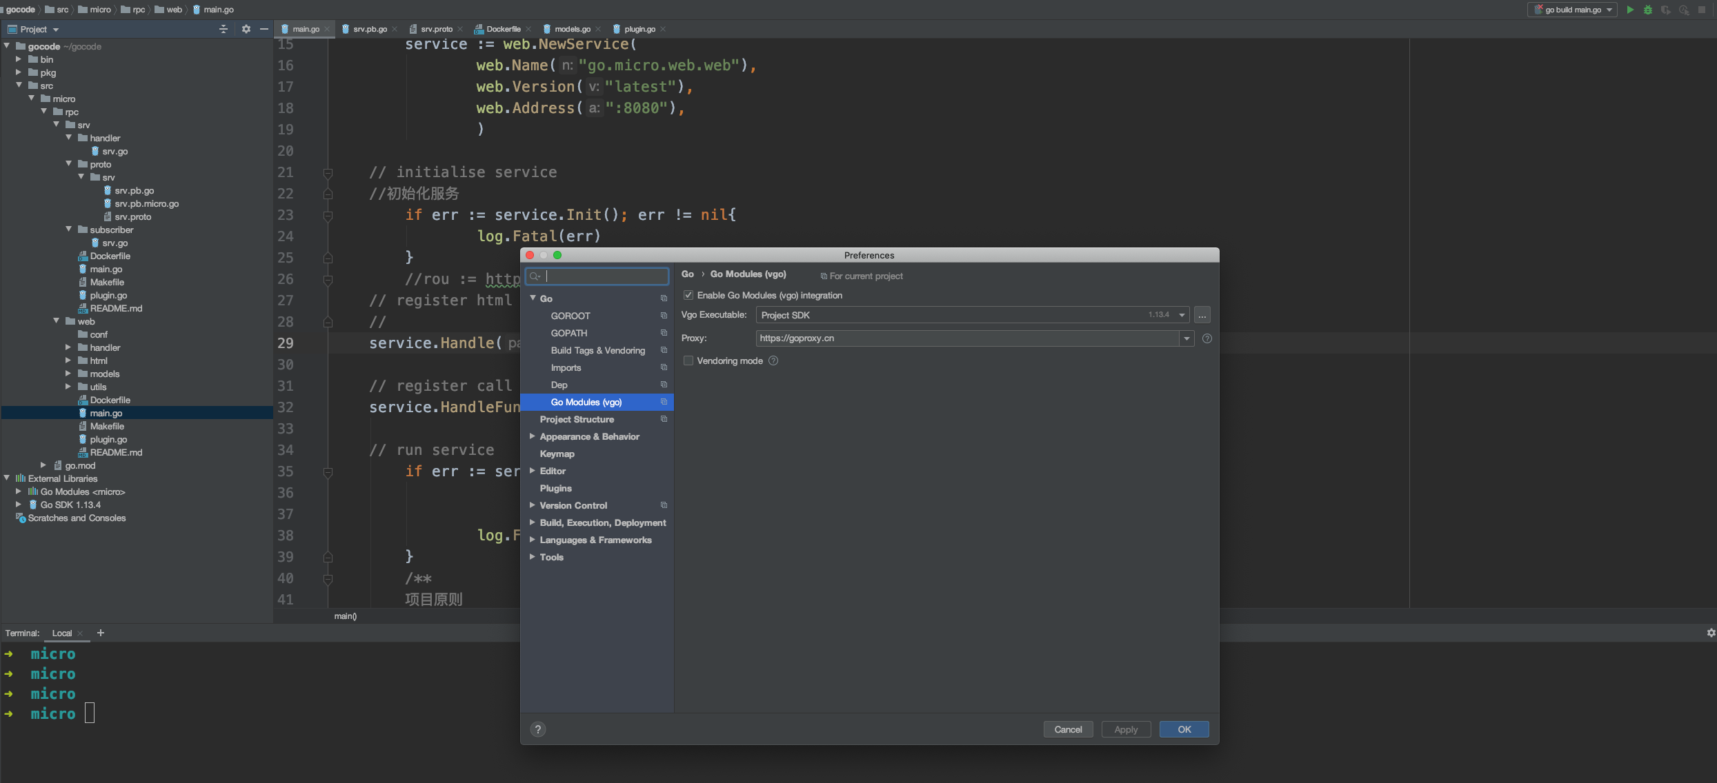Switch to the models.go editor tab

pos(573,29)
